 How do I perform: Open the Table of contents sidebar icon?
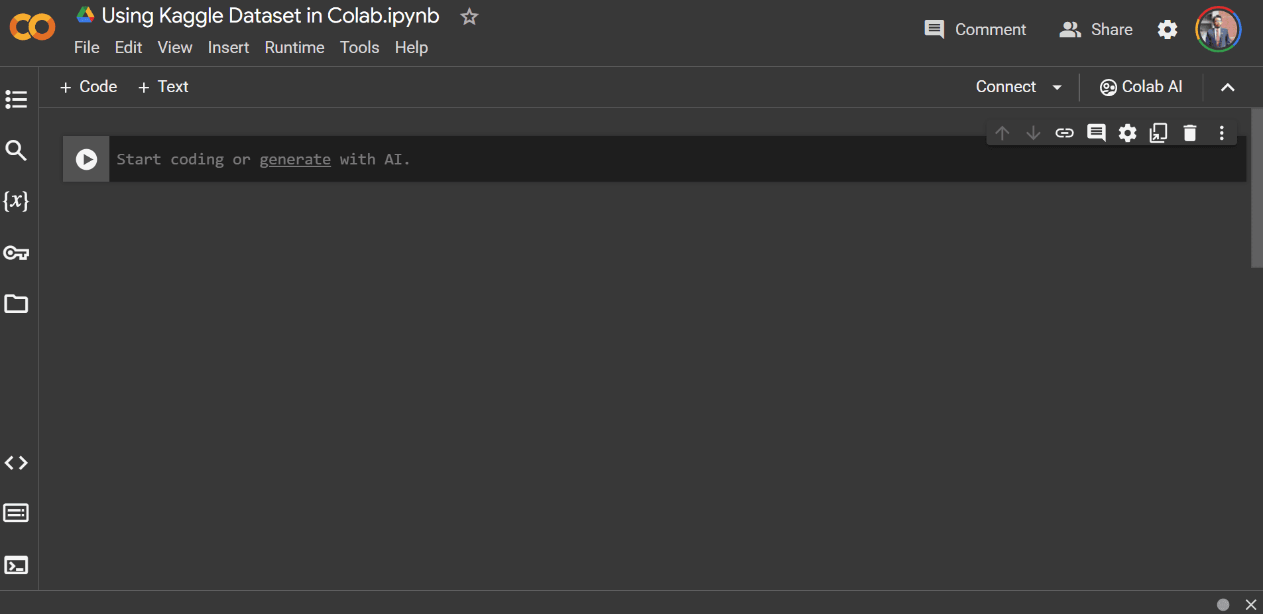(x=16, y=99)
